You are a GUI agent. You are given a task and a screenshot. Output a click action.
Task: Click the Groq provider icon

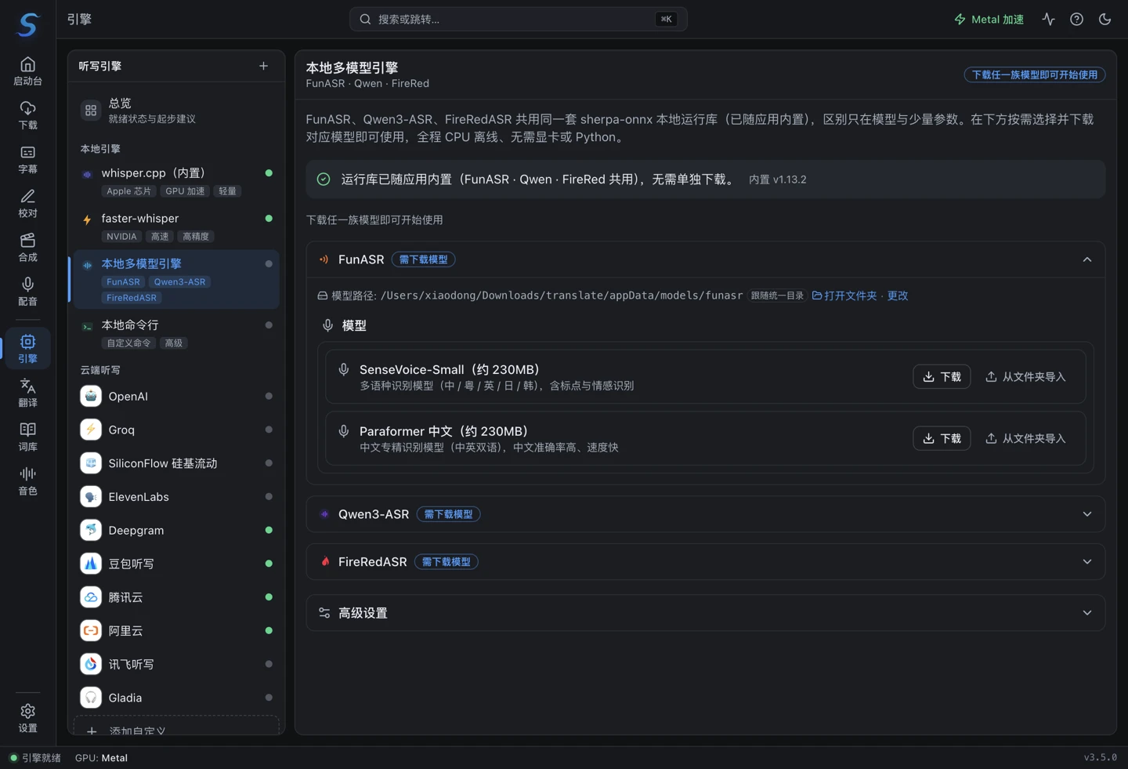[x=91, y=430]
